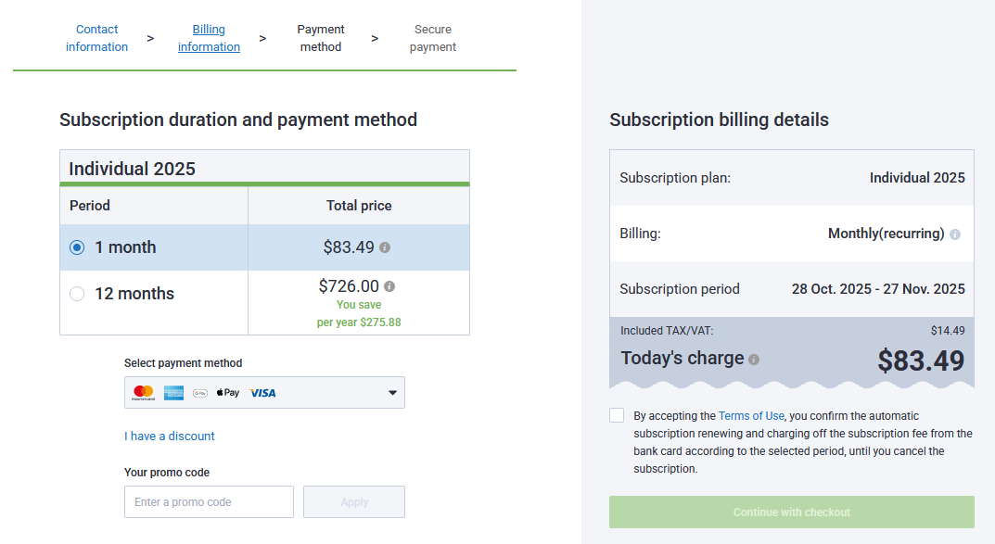Click the info icon beside $726.00 price
The width and height of the screenshot is (995, 544).
pos(389,286)
